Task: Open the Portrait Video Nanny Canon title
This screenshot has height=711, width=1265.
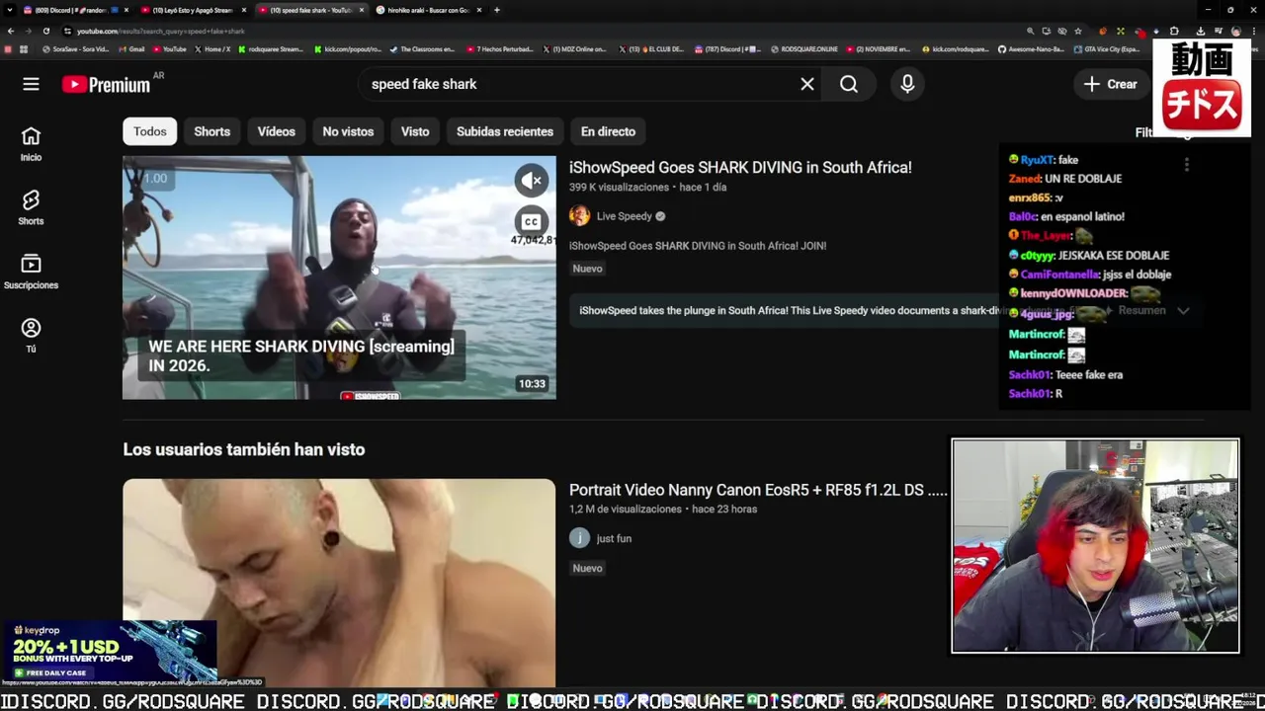Action: click(x=758, y=490)
